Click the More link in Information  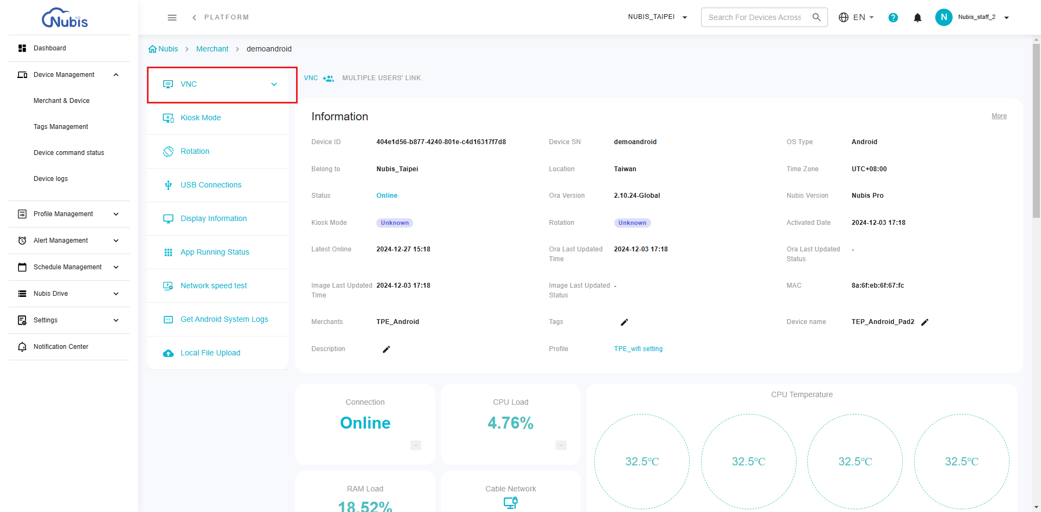pos(999,116)
